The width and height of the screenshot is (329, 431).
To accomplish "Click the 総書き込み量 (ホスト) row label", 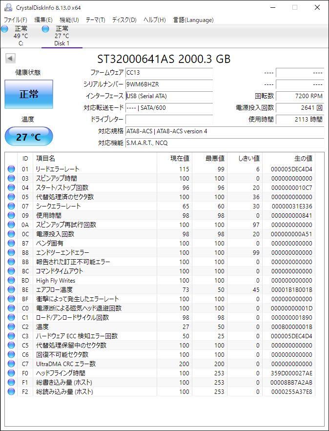I will click(64, 382).
